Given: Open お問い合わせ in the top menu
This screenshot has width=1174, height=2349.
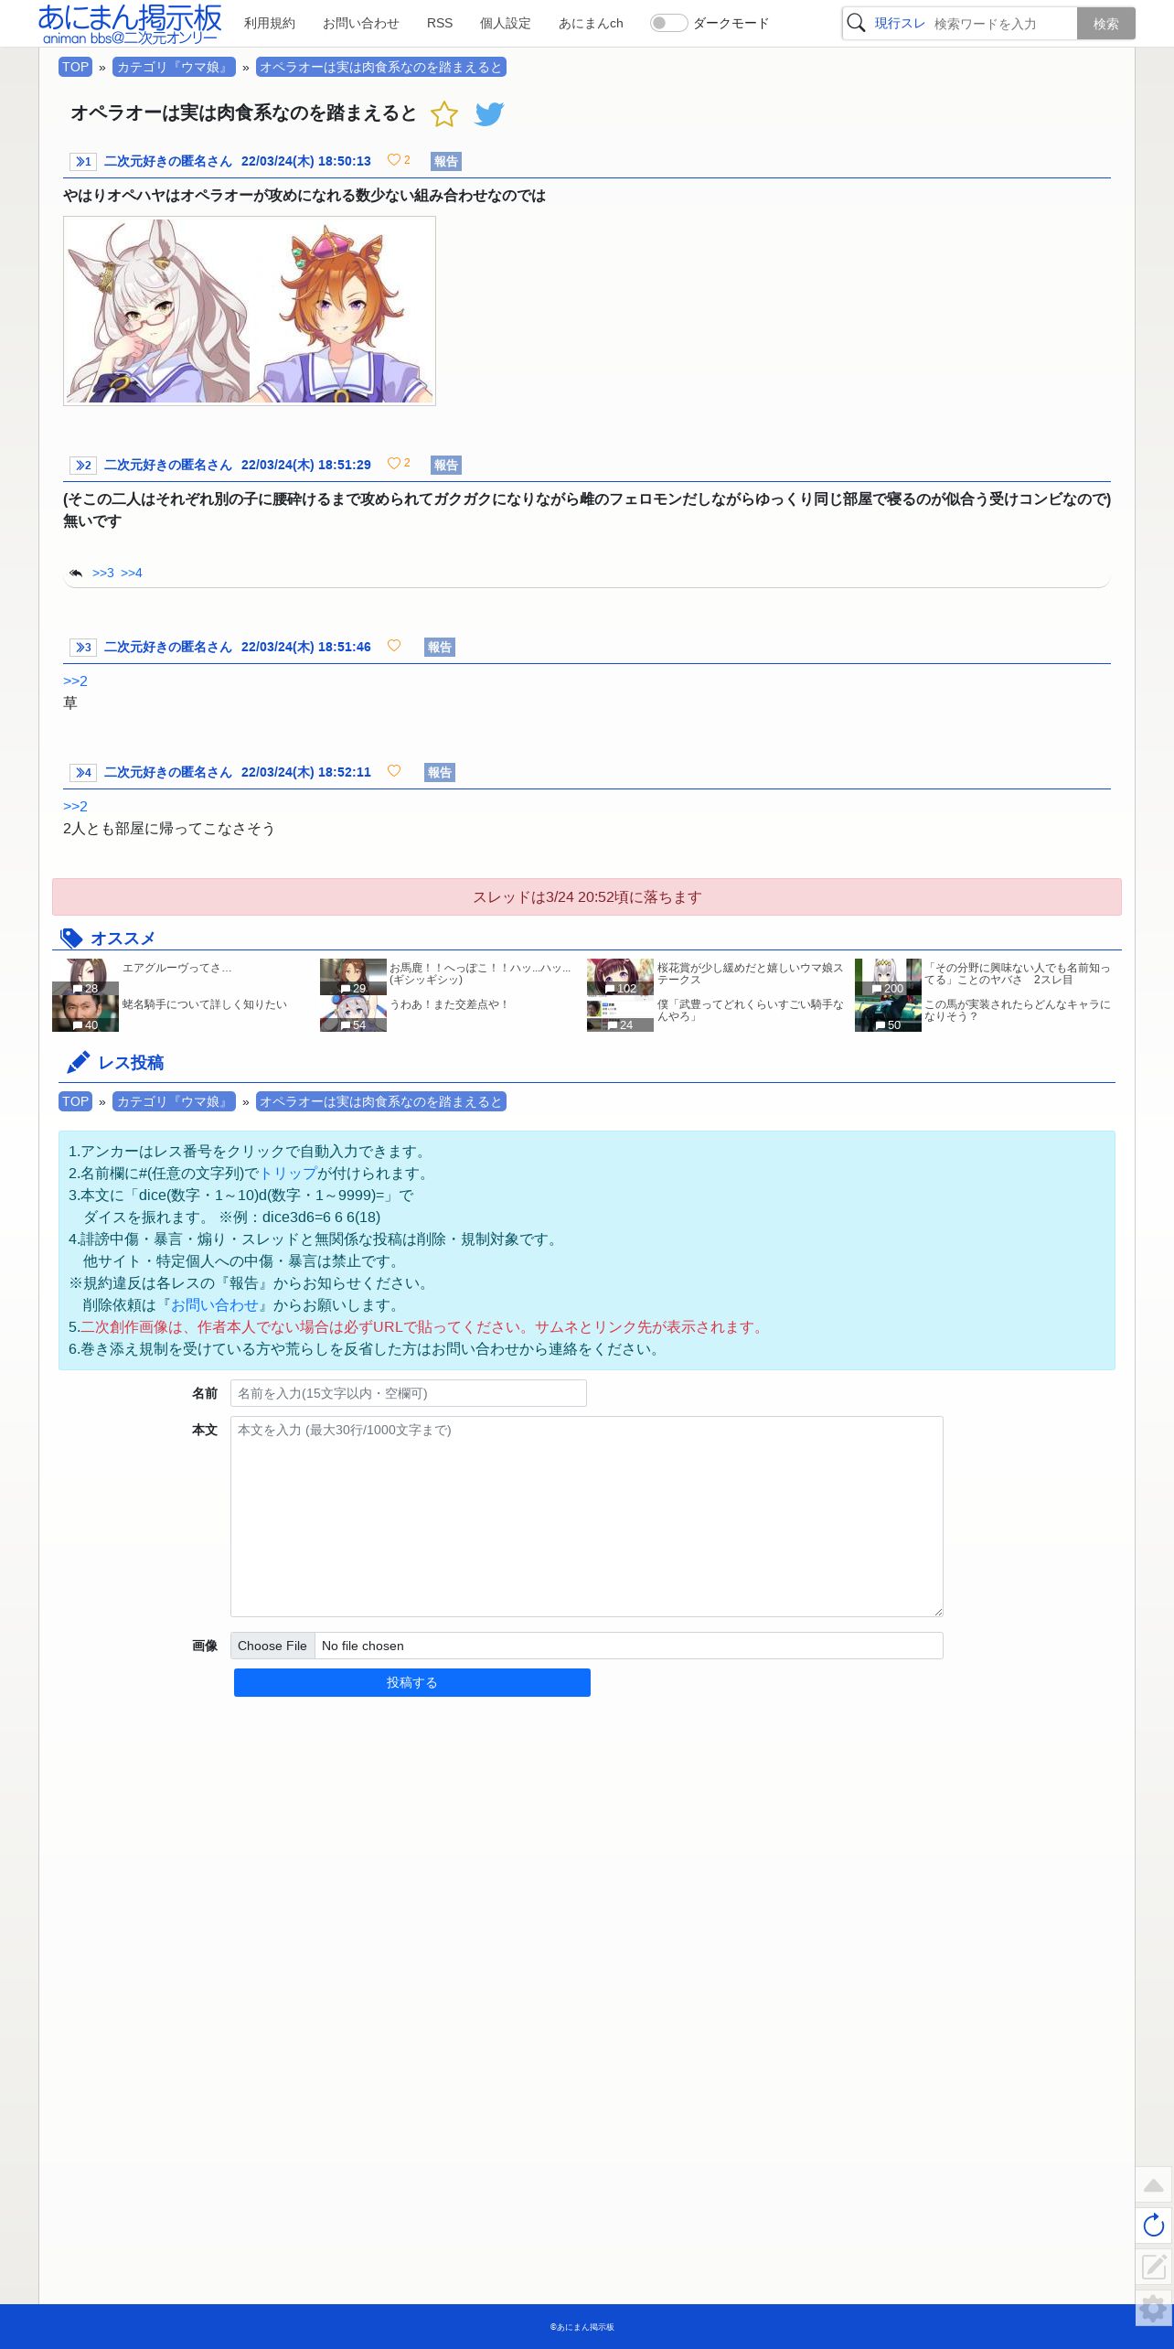Looking at the screenshot, I should pyautogui.click(x=361, y=23).
